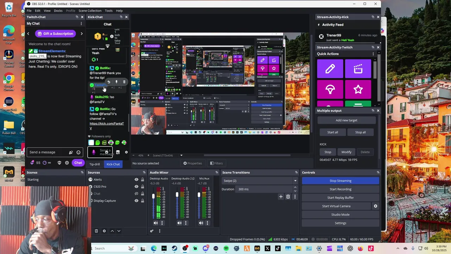
Task: Go to previous Twitch chat banner arrow
Action: tap(28, 34)
